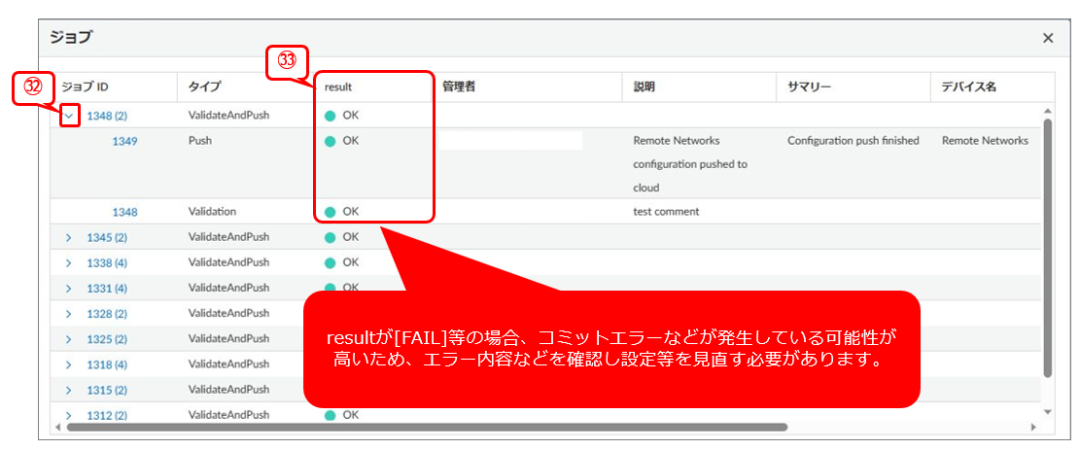Open child job 1348 Validation link
This screenshot has width=1080, height=450.
coord(124,212)
